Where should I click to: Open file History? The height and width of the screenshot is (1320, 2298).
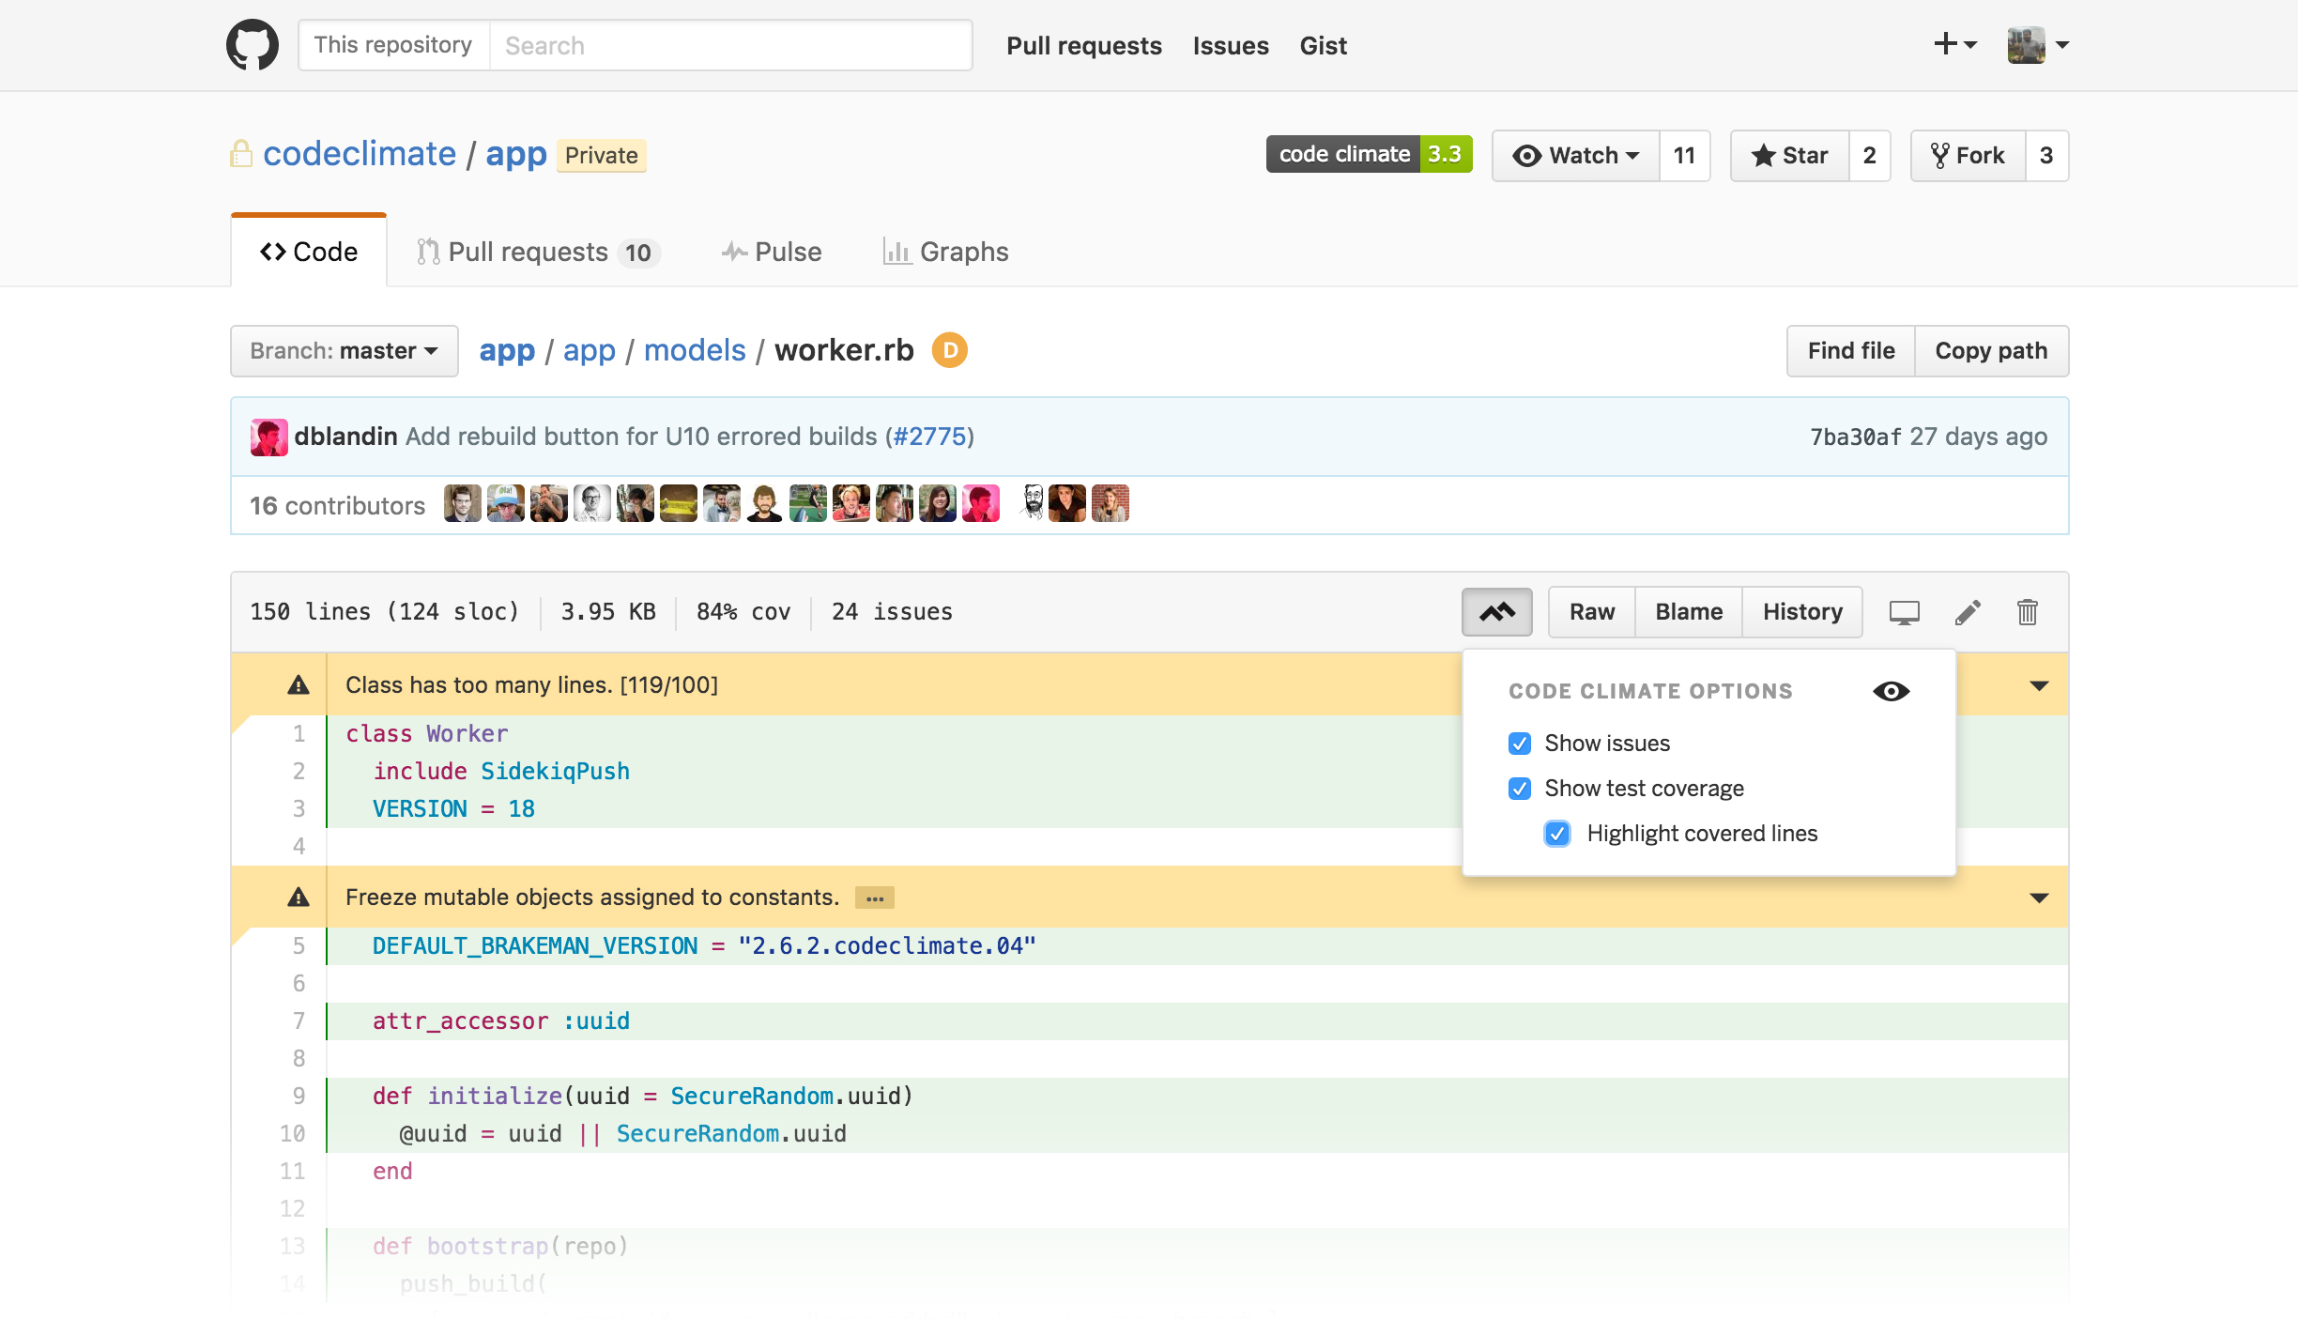coord(1802,612)
